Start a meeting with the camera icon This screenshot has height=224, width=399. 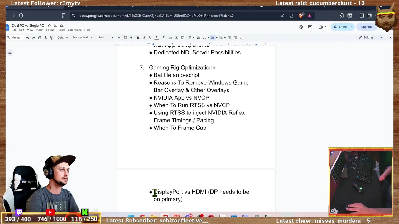[320, 27]
